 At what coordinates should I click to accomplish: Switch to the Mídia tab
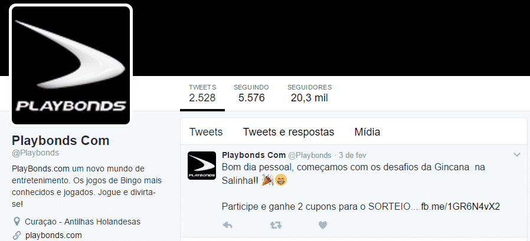coord(367,131)
